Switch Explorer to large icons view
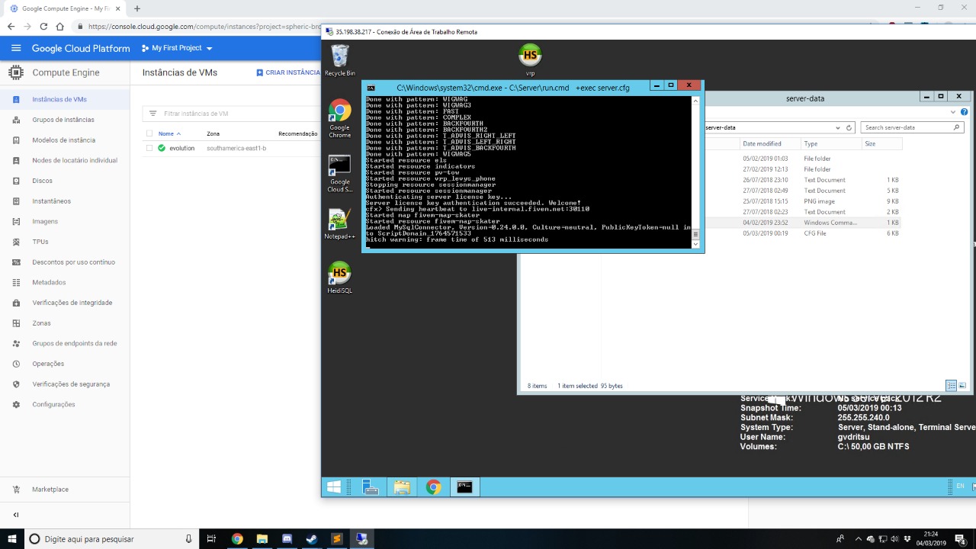Viewport: 976px width, 549px height. click(x=963, y=386)
